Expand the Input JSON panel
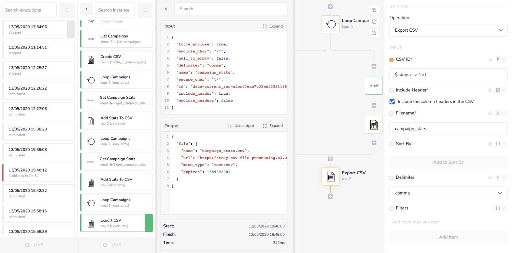The height and width of the screenshot is (253, 512). click(x=273, y=26)
